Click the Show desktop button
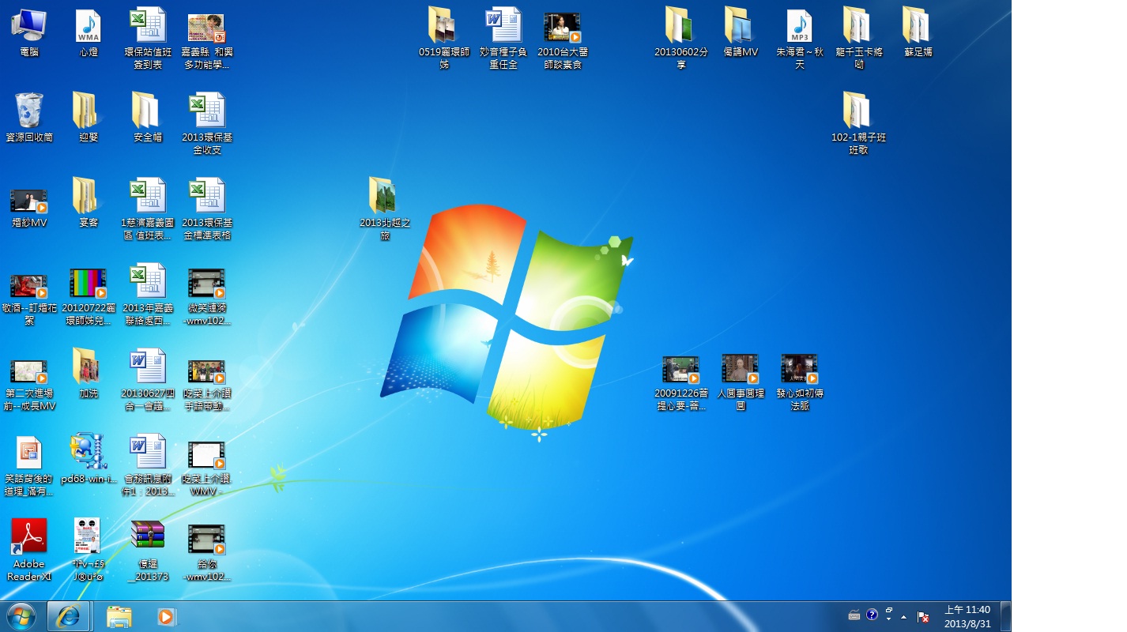Screen dimensions: 1127x632 coord(1005,616)
